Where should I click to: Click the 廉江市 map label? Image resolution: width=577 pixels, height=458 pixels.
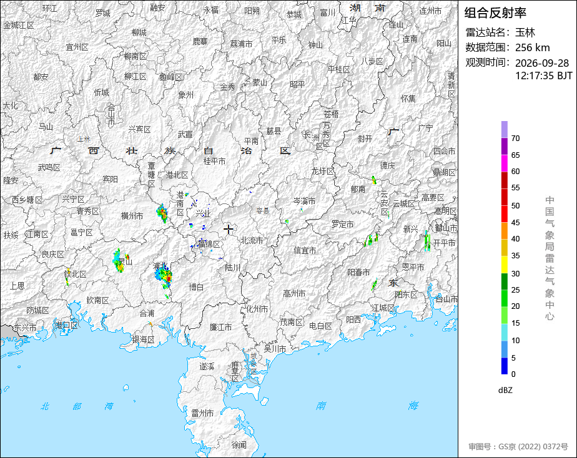[220, 327]
